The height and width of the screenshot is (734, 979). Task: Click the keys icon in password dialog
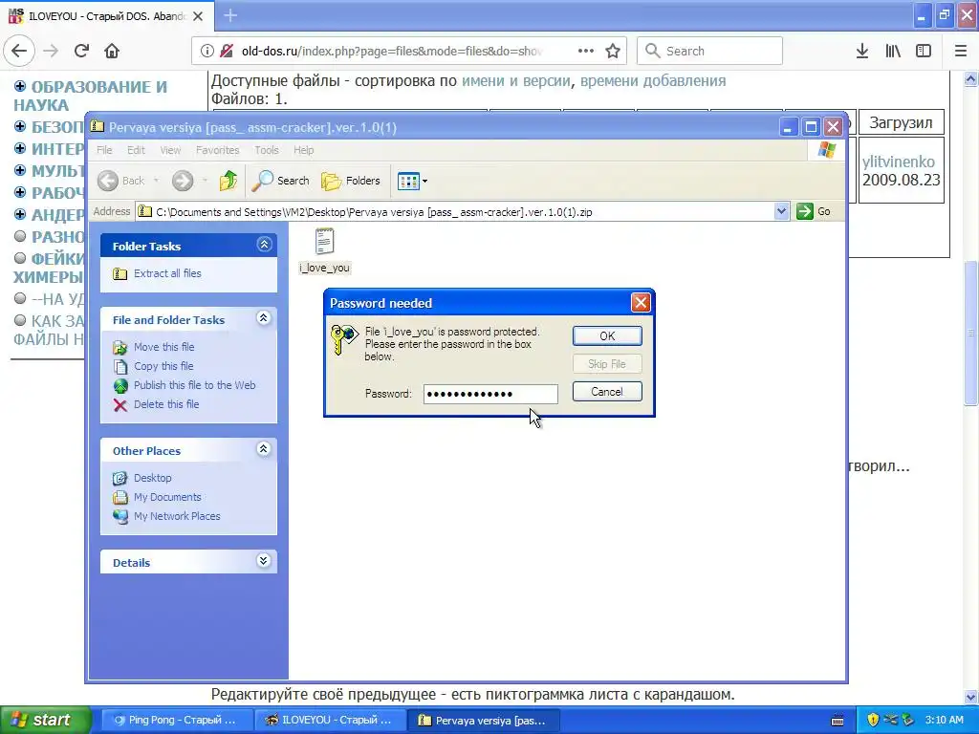[x=343, y=339]
